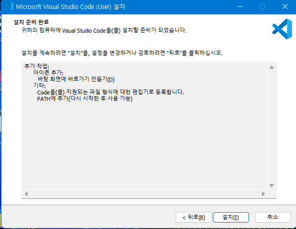Click the left arrow on horizontal scrollbar
Screen dimensions: 296x229
click(x=26, y=194)
